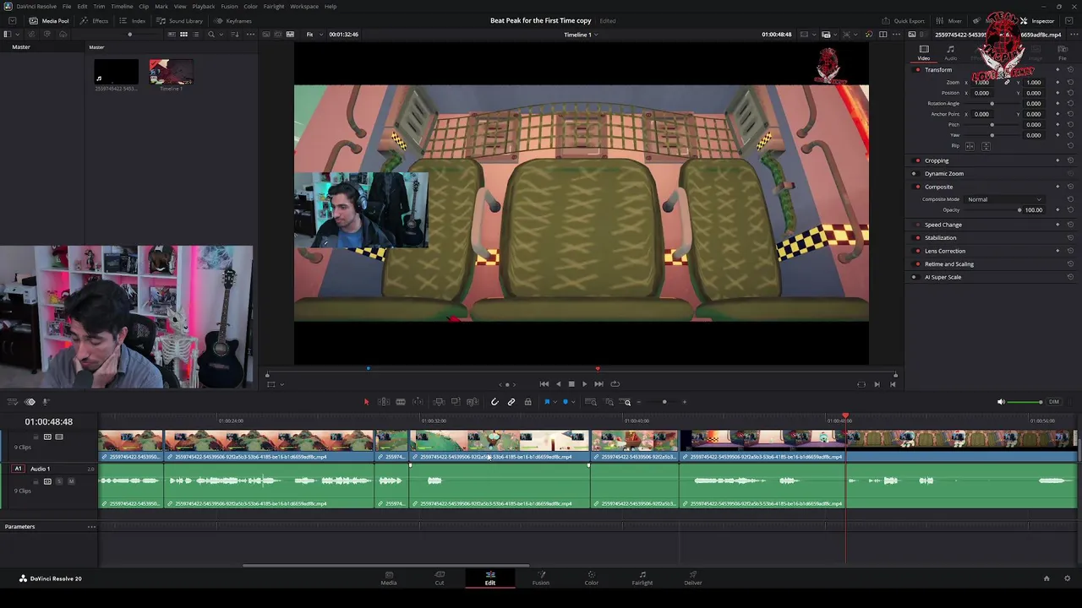This screenshot has width=1082, height=608.
Task: Open the Effects panel
Action: pos(95,20)
